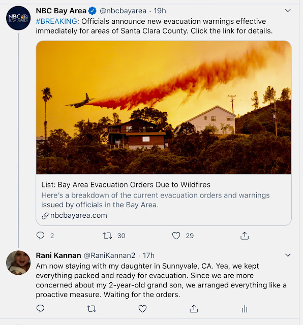Open the @nbcbayarea handle link
Image resolution: width=303 pixels, height=325 pixels.
tap(123, 11)
